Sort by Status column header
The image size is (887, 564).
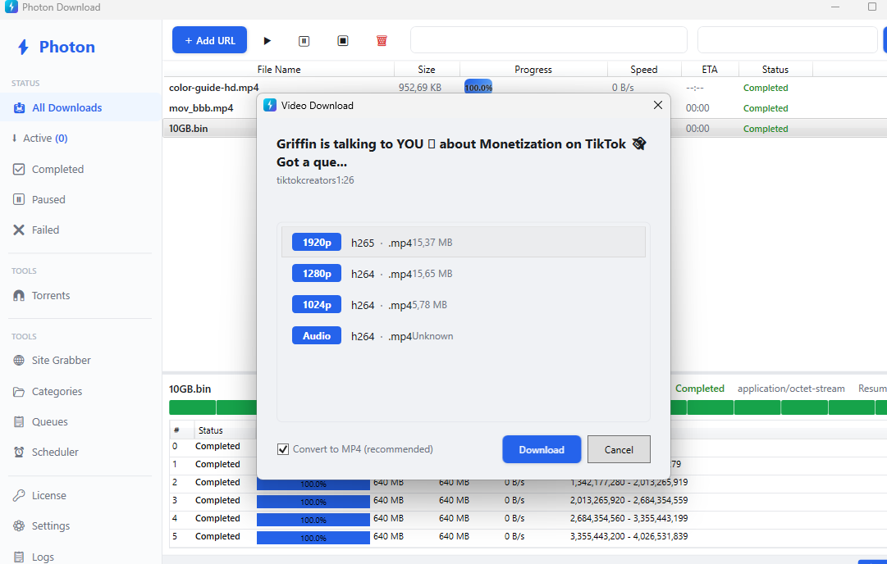pyautogui.click(x=775, y=70)
